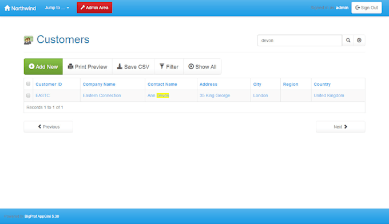This screenshot has height=224, width=389.
Task: Tick the checkbox for the EASTC row
Action: pyautogui.click(x=28, y=95)
